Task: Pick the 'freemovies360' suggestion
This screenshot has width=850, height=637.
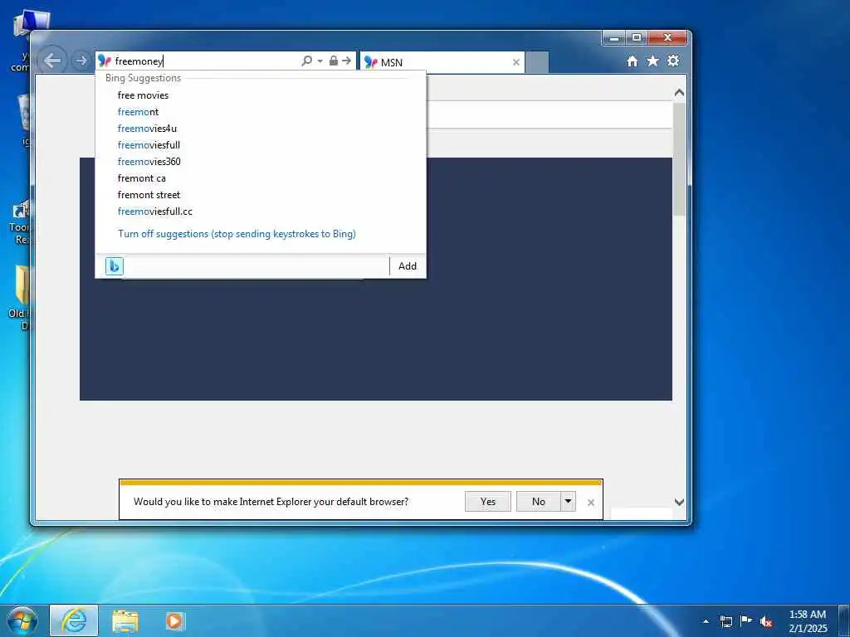Action: pos(149,162)
